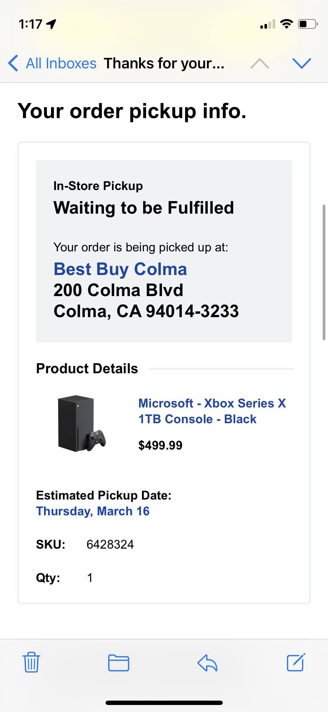Tap the 'Thanks for your...' subject title
The width and height of the screenshot is (328, 712).
pos(164,63)
